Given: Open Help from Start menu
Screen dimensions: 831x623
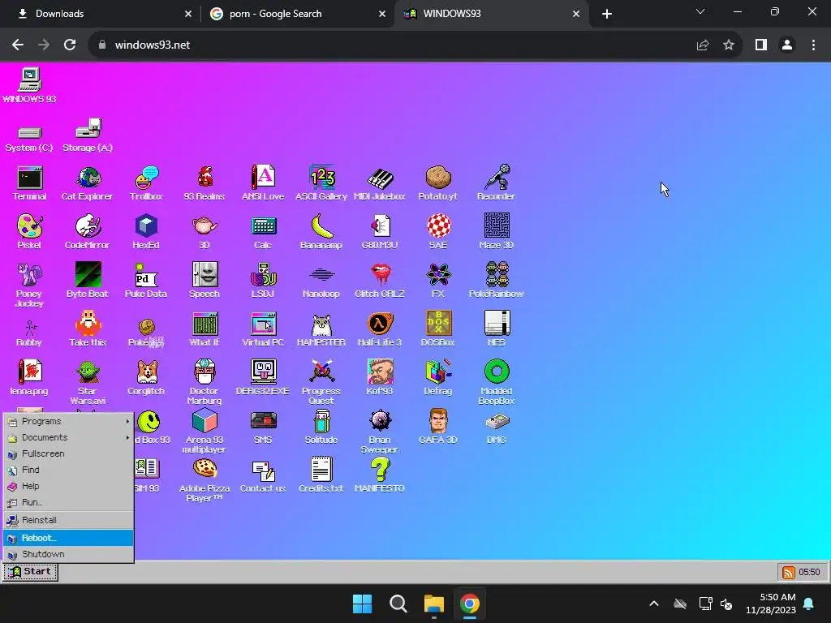Looking at the screenshot, I should [68, 486].
